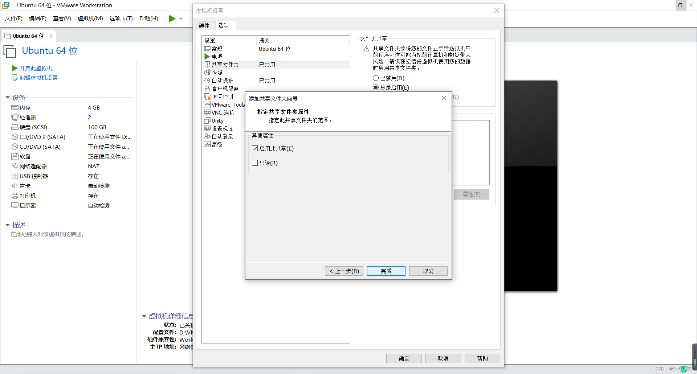The width and height of the screenshot is (697, 374).
Task: Select the 软盘 device icon
Action: 15,156
